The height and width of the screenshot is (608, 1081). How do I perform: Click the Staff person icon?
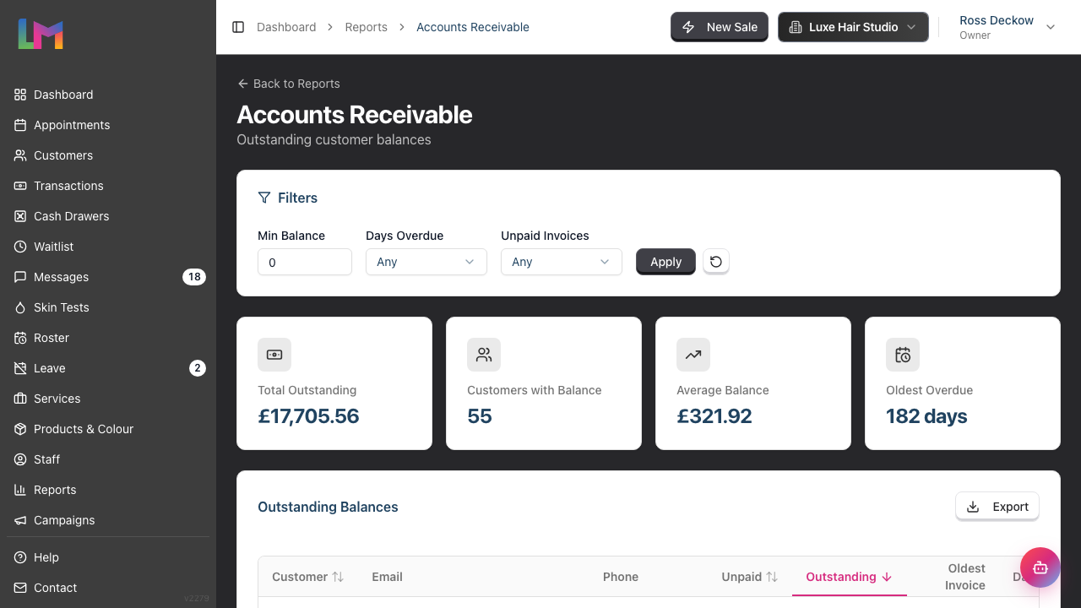20,459
